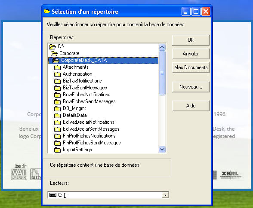Close the Sélection d'un répertoire dialog
This screenshot has width=253, height=208.
[206, 12]
